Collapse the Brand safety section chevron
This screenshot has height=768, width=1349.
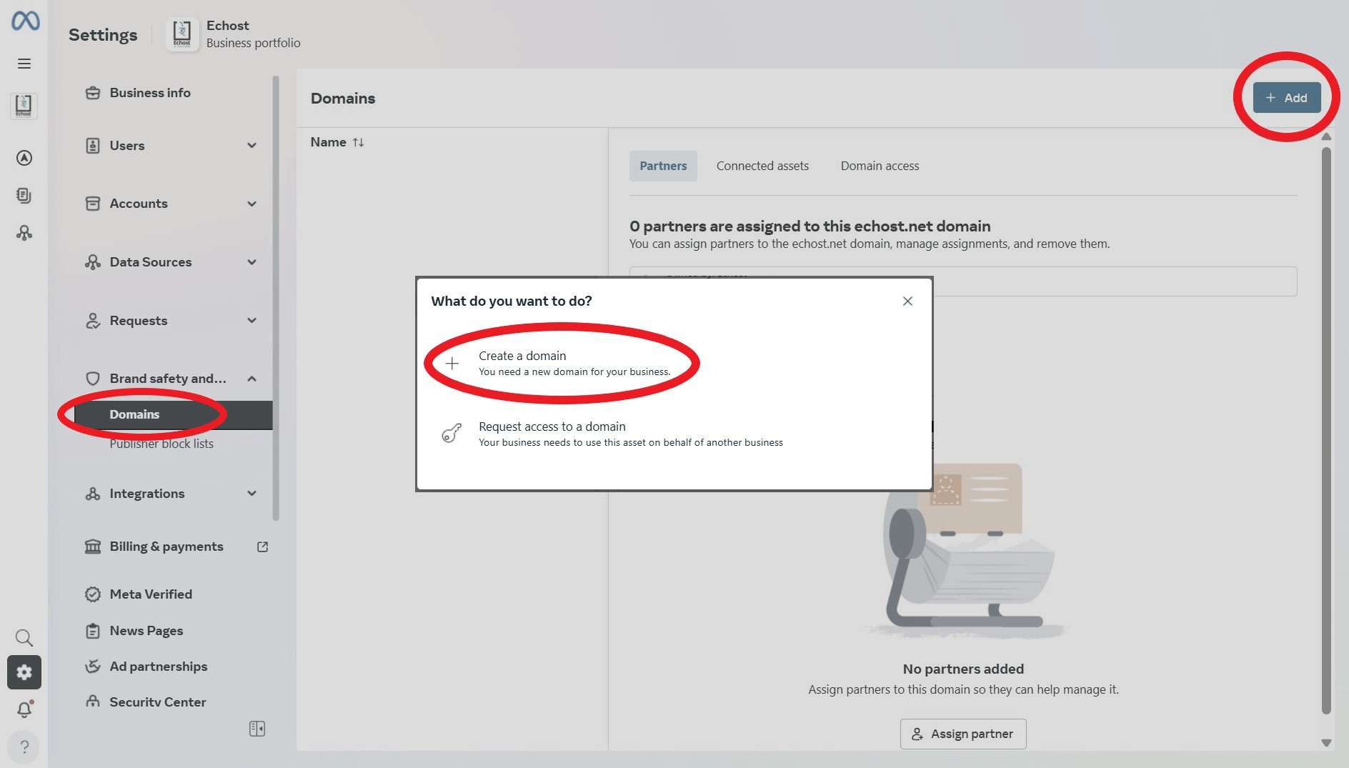tap(252, 379)
